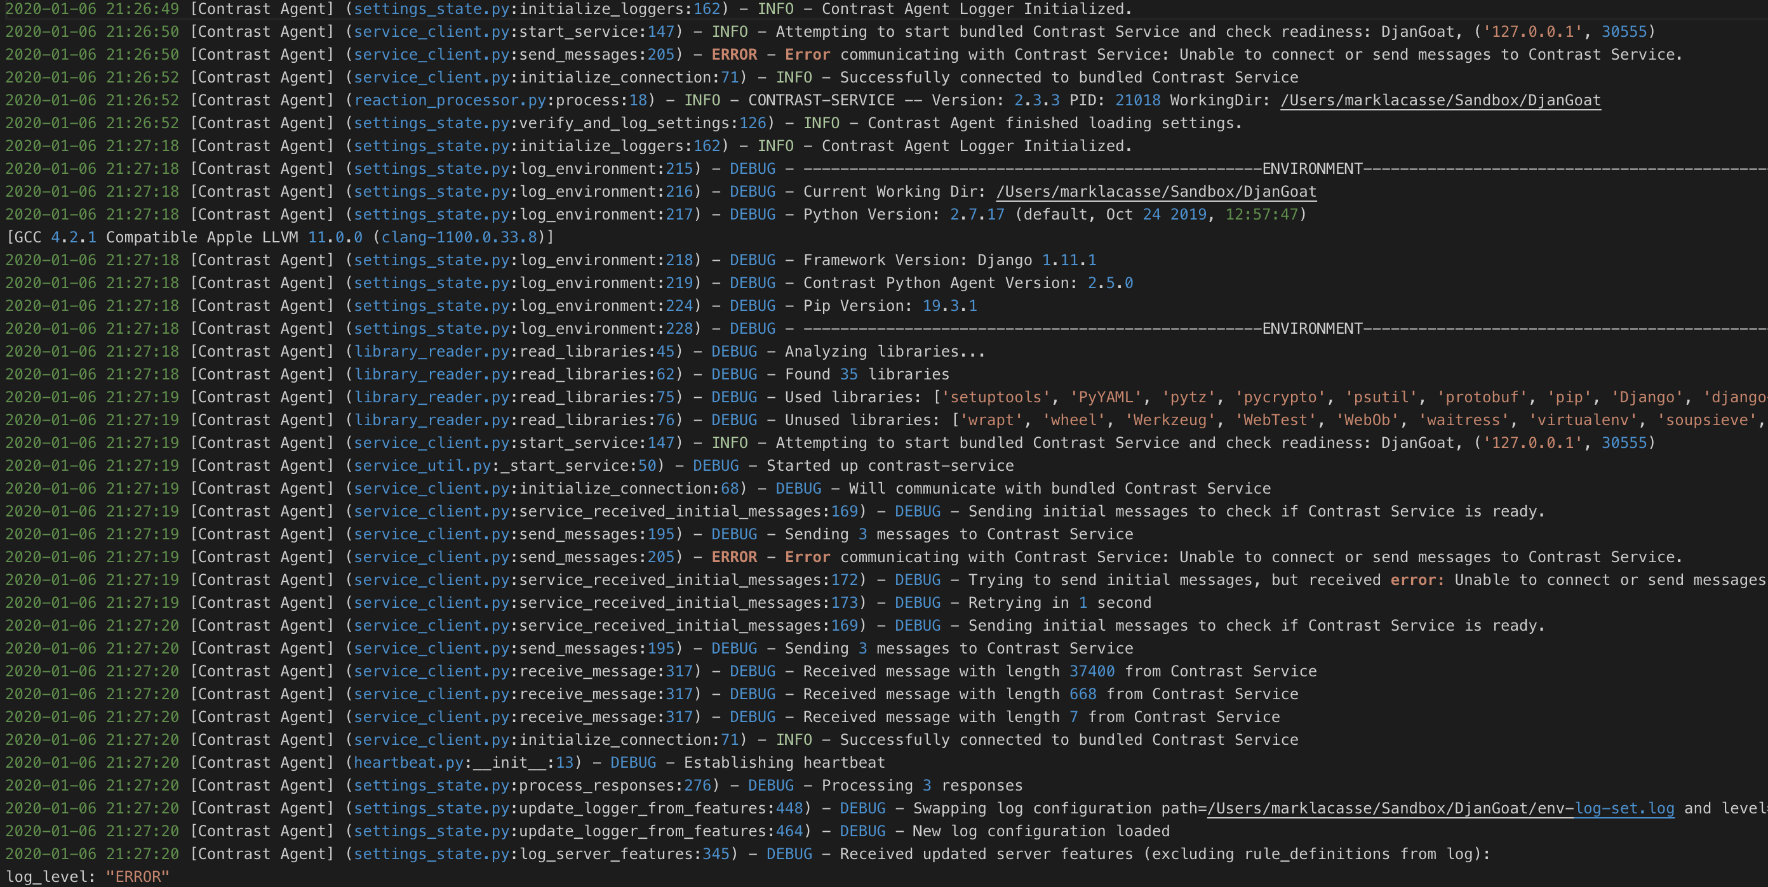Click 'Werkzeug' in Unused libraries list
Viewport: 1768px width, 887px height.
coord(1170,419)
